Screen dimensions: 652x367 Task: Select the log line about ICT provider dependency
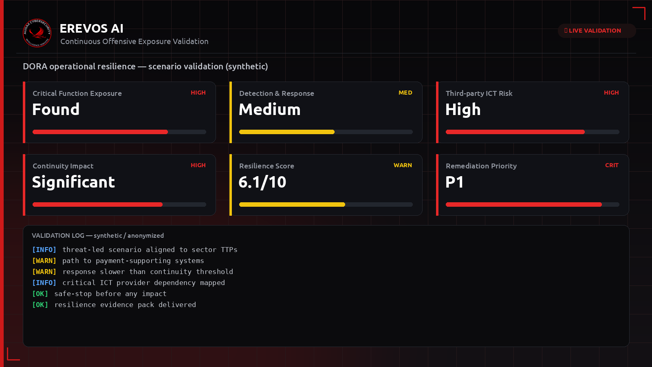pos(129,283)
